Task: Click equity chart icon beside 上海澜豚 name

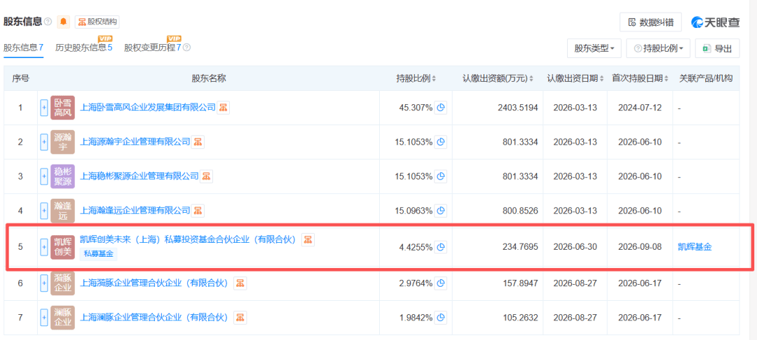Action: [x=240, y=318]
